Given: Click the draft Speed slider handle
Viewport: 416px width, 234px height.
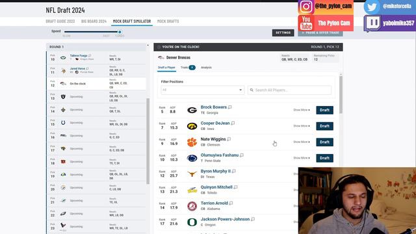Looking at the screenshot, I should pos(120,32).
